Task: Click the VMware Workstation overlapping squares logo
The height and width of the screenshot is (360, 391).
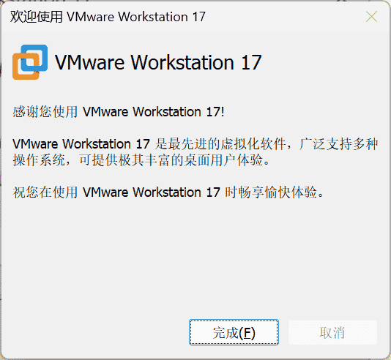Action: pos(30,62)
